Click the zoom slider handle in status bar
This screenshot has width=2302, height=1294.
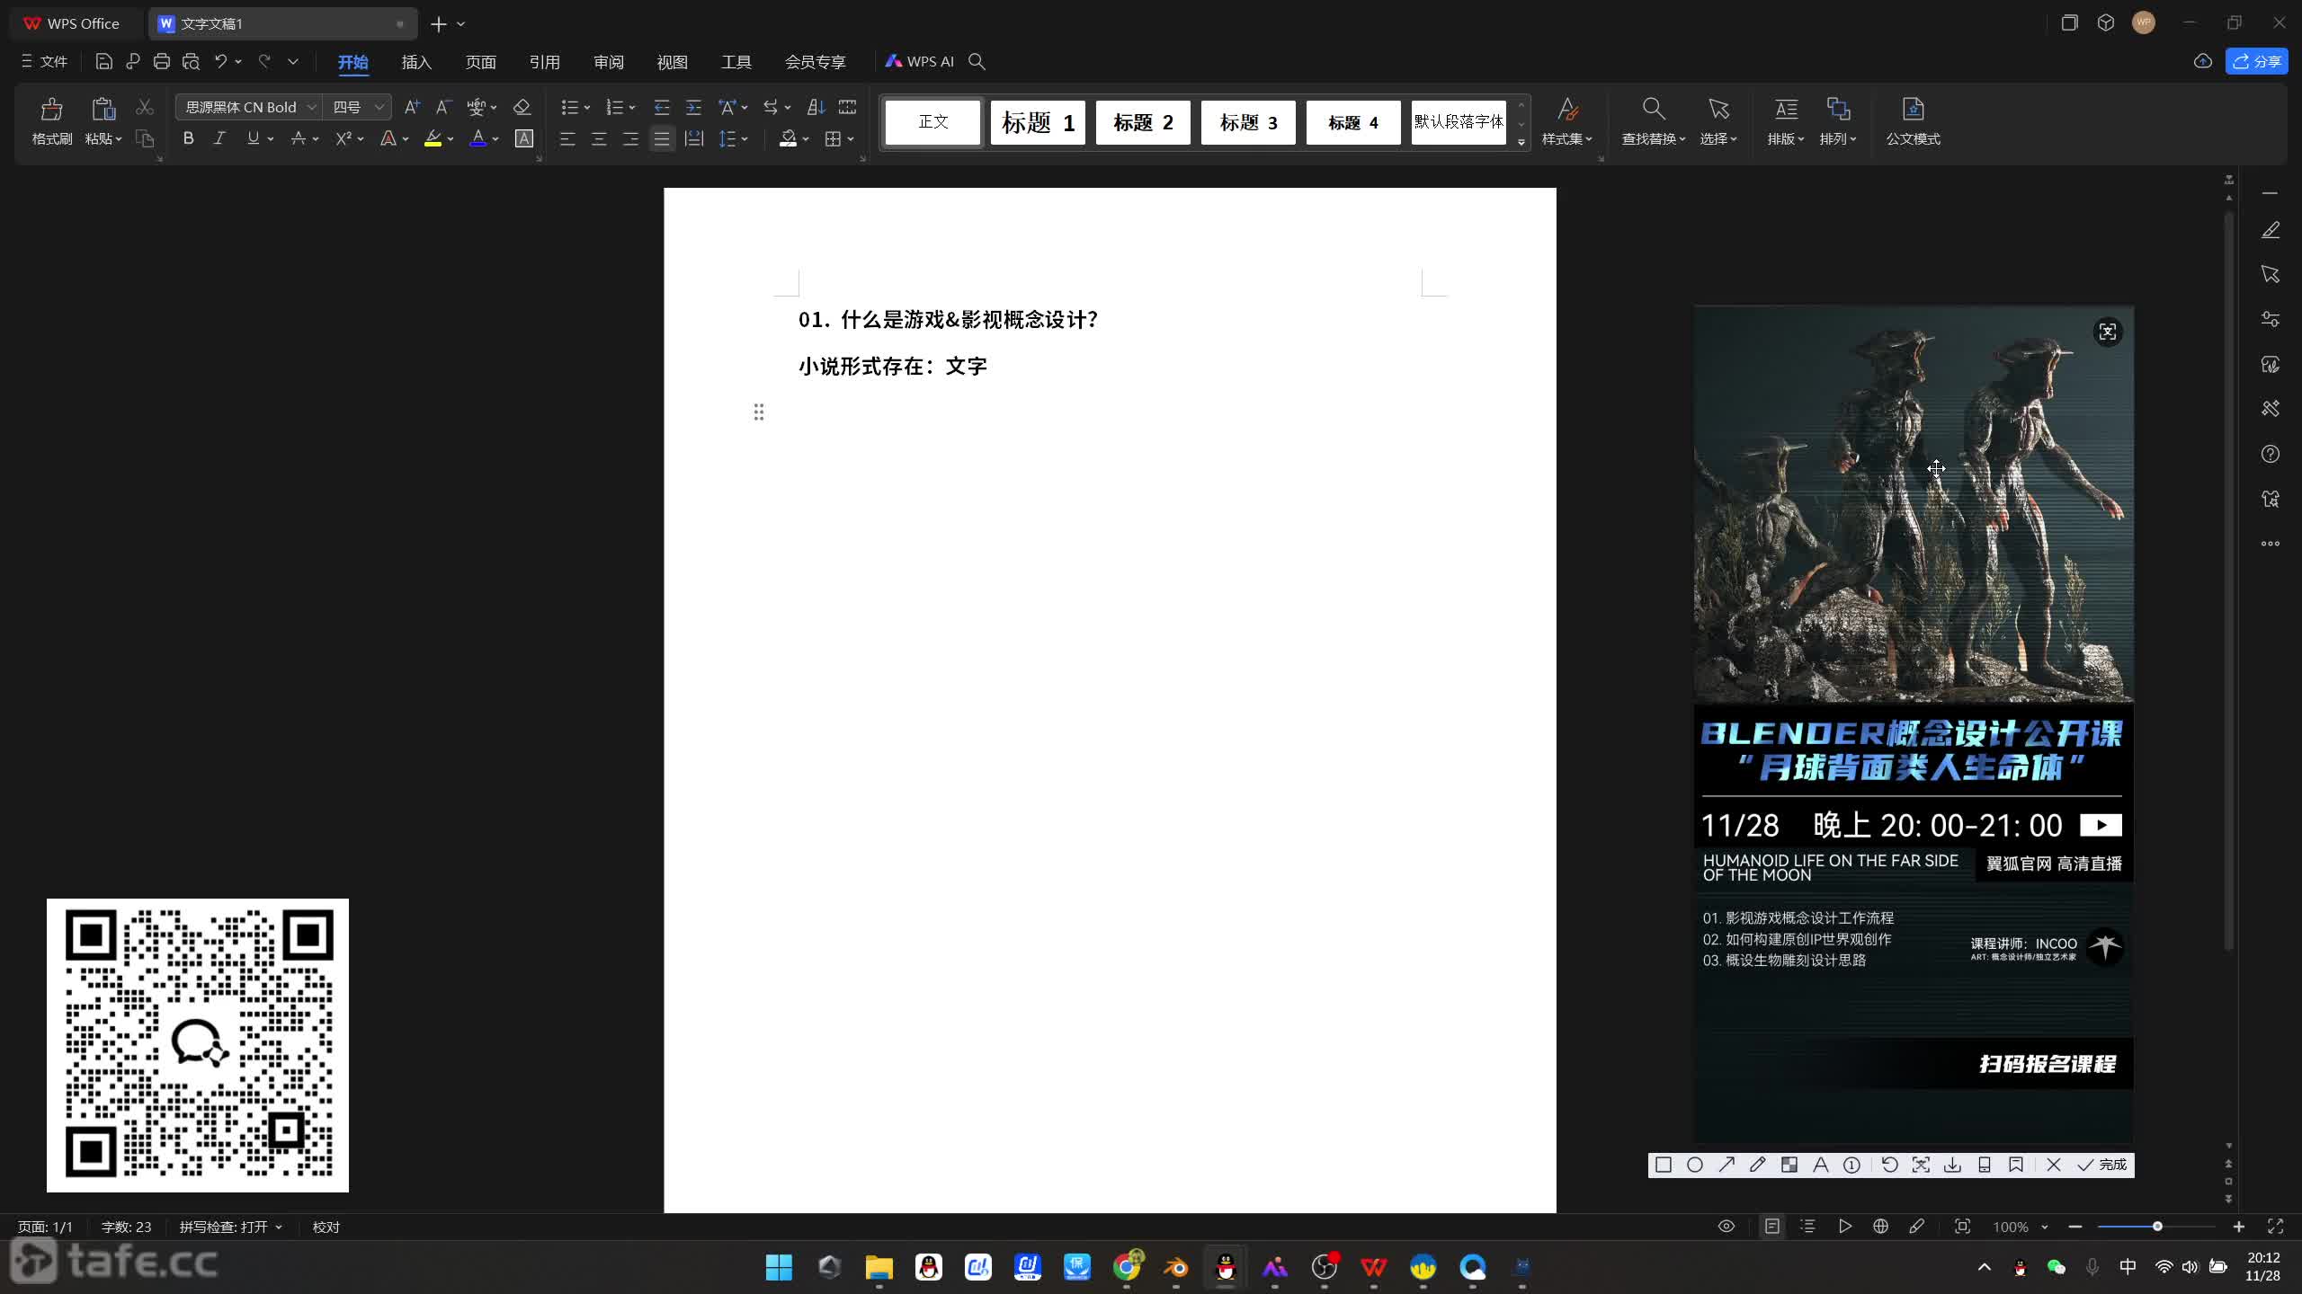[2157, 1227]
